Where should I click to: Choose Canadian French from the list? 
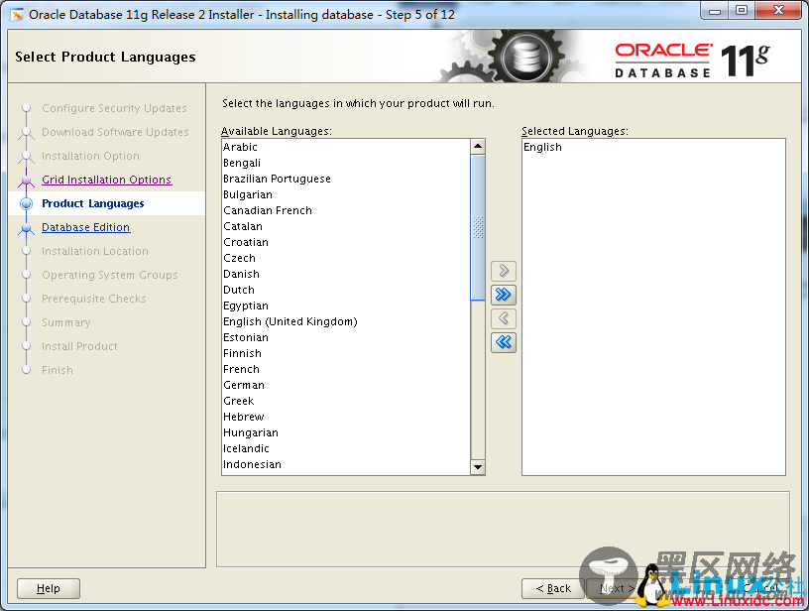coord(346,210)
